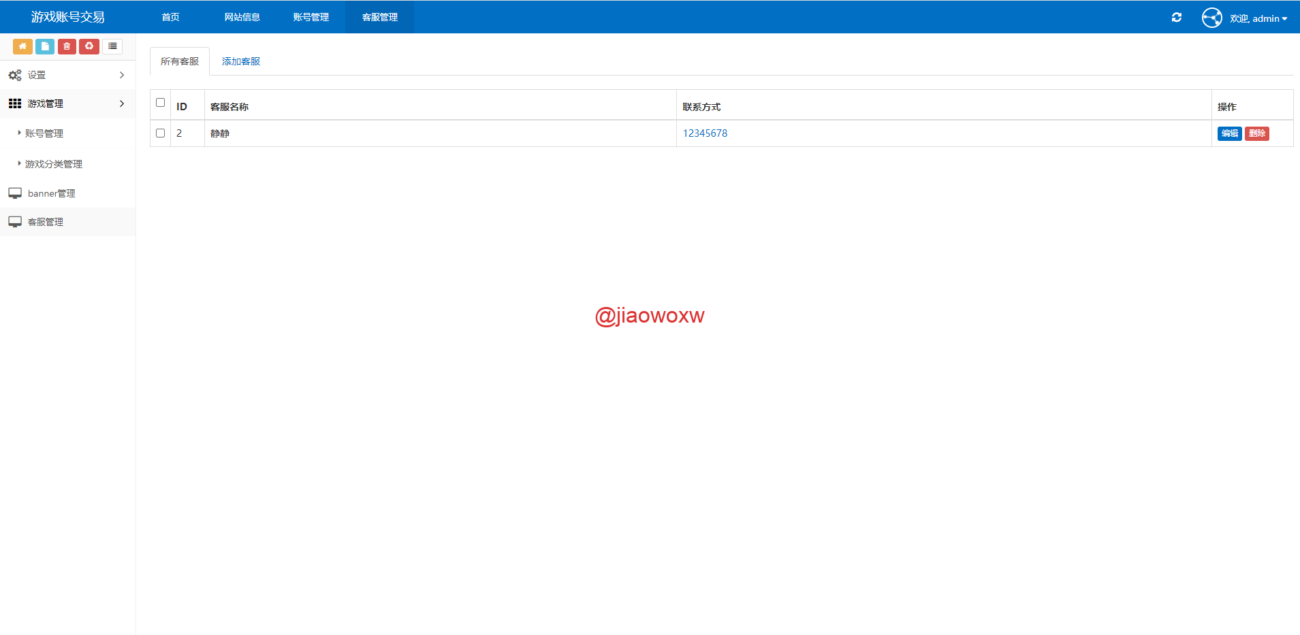
Task: Open the 欢迎, admin dropdown
Action: (1258, 18)
